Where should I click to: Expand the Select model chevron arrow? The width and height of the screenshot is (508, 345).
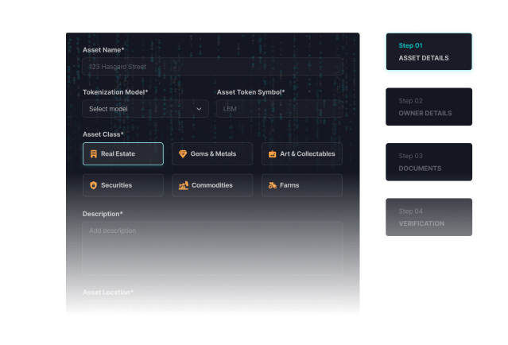pyautogui.click(x=199, y=109)
